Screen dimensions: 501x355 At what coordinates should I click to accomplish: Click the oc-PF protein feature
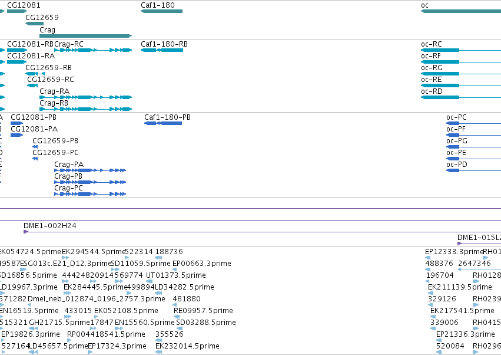tap(473, 135)
